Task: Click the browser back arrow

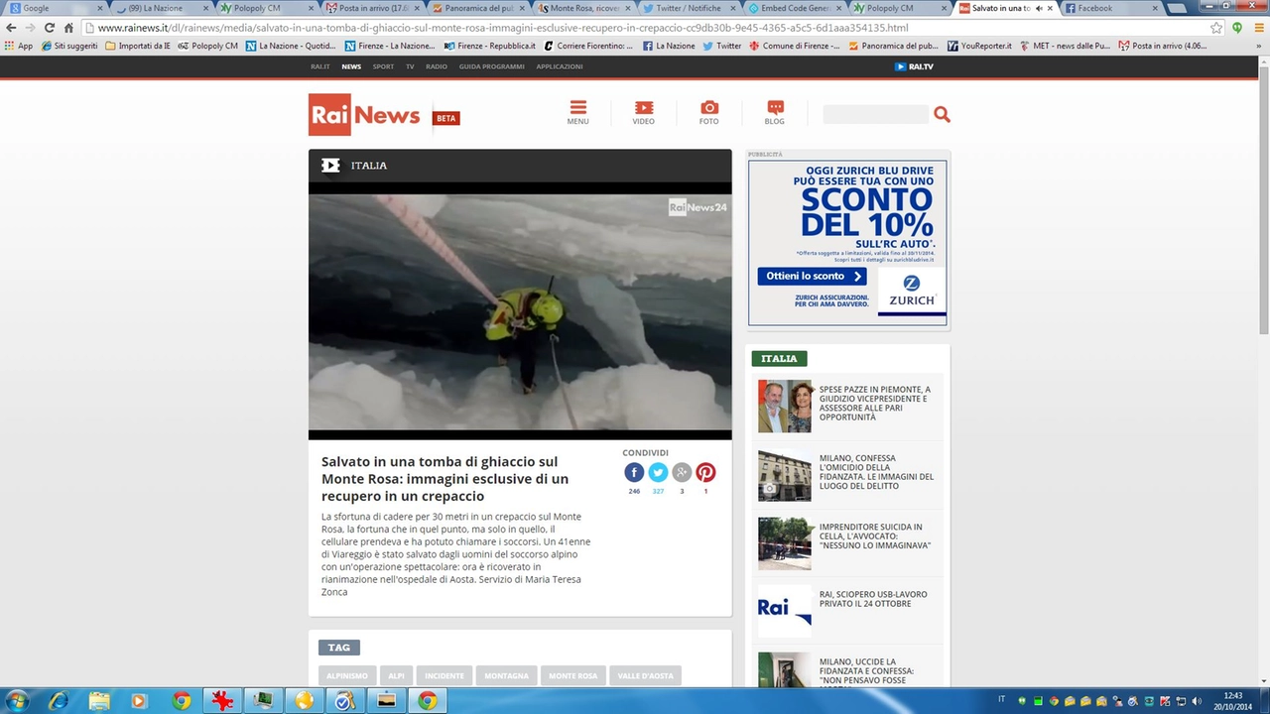Action: pyautogui.click(x=12, y=28)
